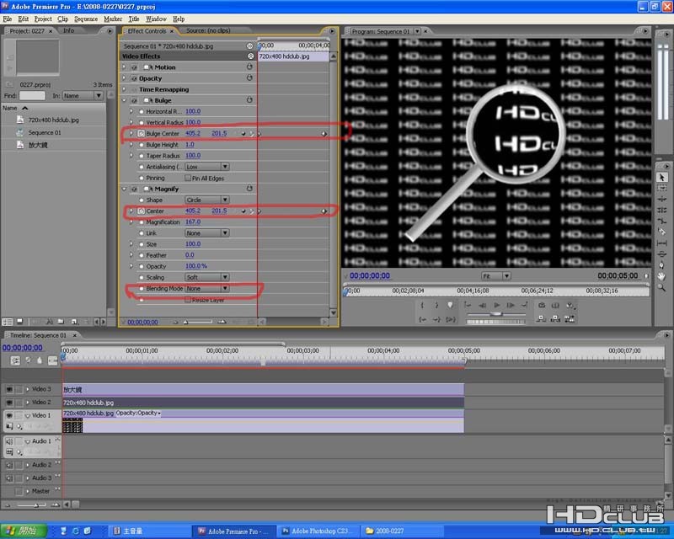Select the Selection arrow tool
This screenshot has height=539, width=674.
click(x=661, y=177)
